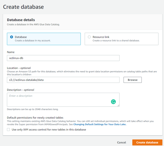Click the Name field containing wzlinux-db

[x=63, y=58]
